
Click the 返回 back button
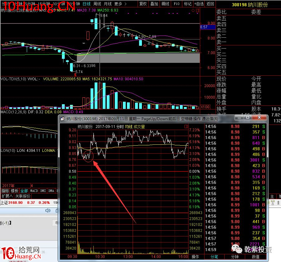[210, 4]
